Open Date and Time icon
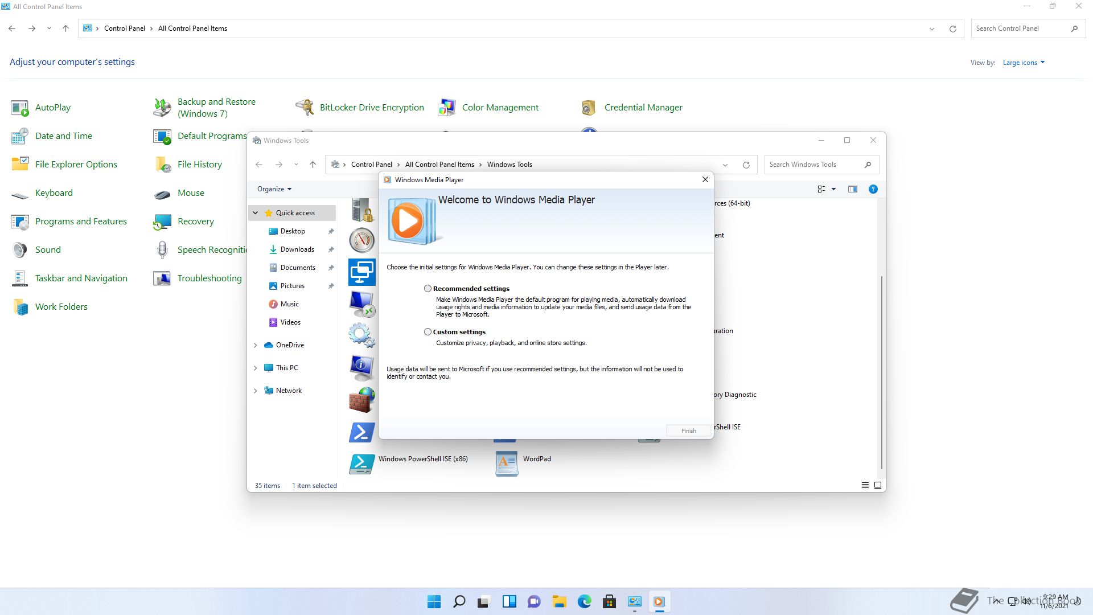Screen dimensions: 1093x615 pyautogui.click(x=20, y=136)
